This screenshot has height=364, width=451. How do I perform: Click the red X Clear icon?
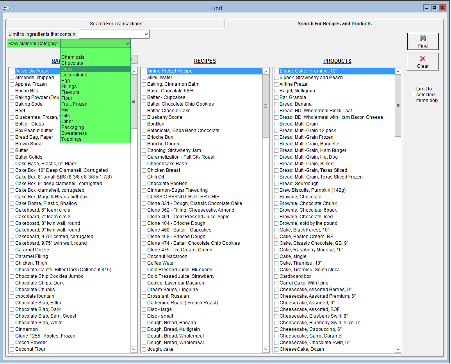pos(422,59)
